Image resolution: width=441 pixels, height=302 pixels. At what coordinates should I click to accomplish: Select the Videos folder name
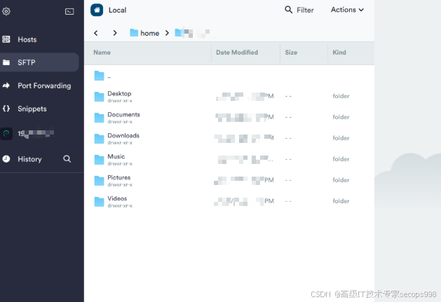pyautogui.click(x=117, y=198)
